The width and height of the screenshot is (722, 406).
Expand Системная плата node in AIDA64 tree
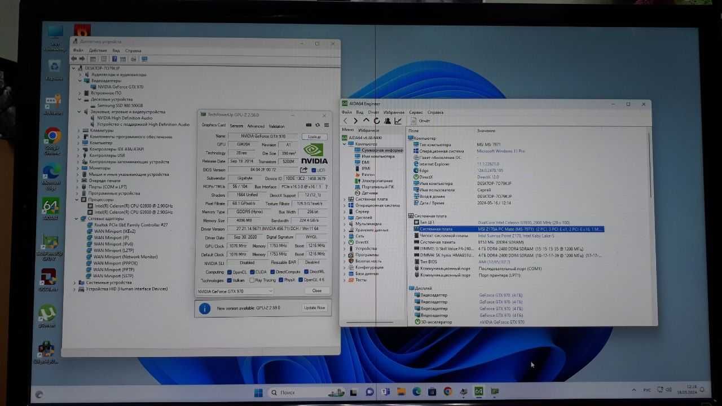coord(345,199)
